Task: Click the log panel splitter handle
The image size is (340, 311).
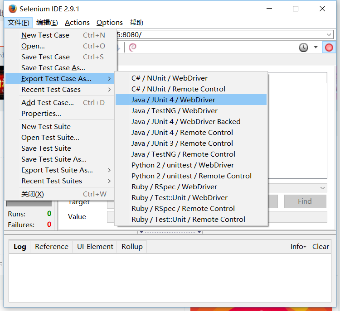Action: (x=170, y=232)
